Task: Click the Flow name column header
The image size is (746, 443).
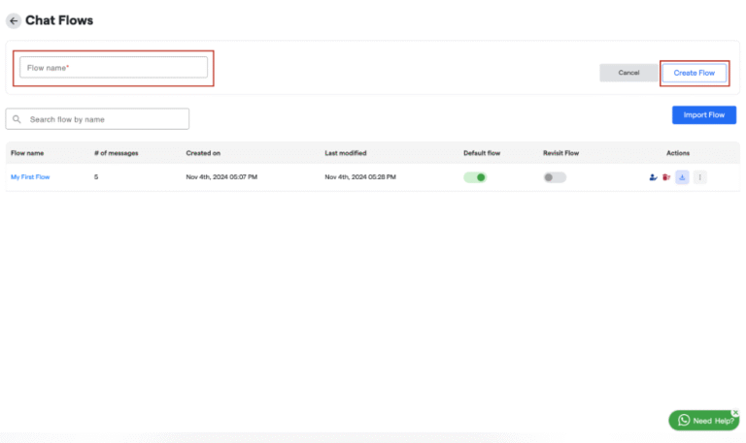Action: (27, 153)
